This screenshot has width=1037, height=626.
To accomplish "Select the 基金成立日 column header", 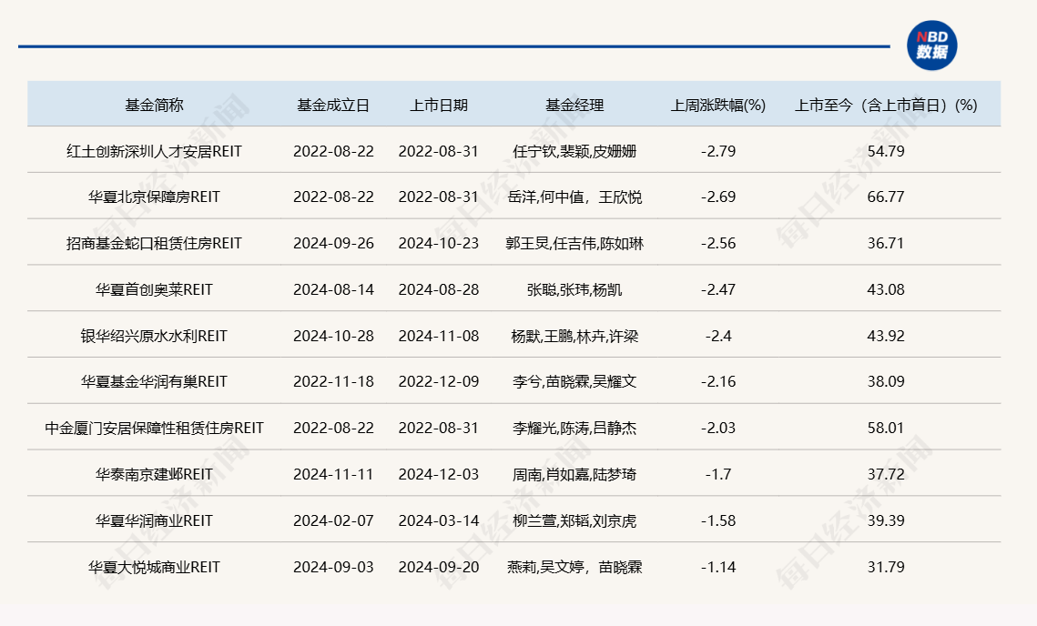I will pyautogui.click(x=333, y=106).
